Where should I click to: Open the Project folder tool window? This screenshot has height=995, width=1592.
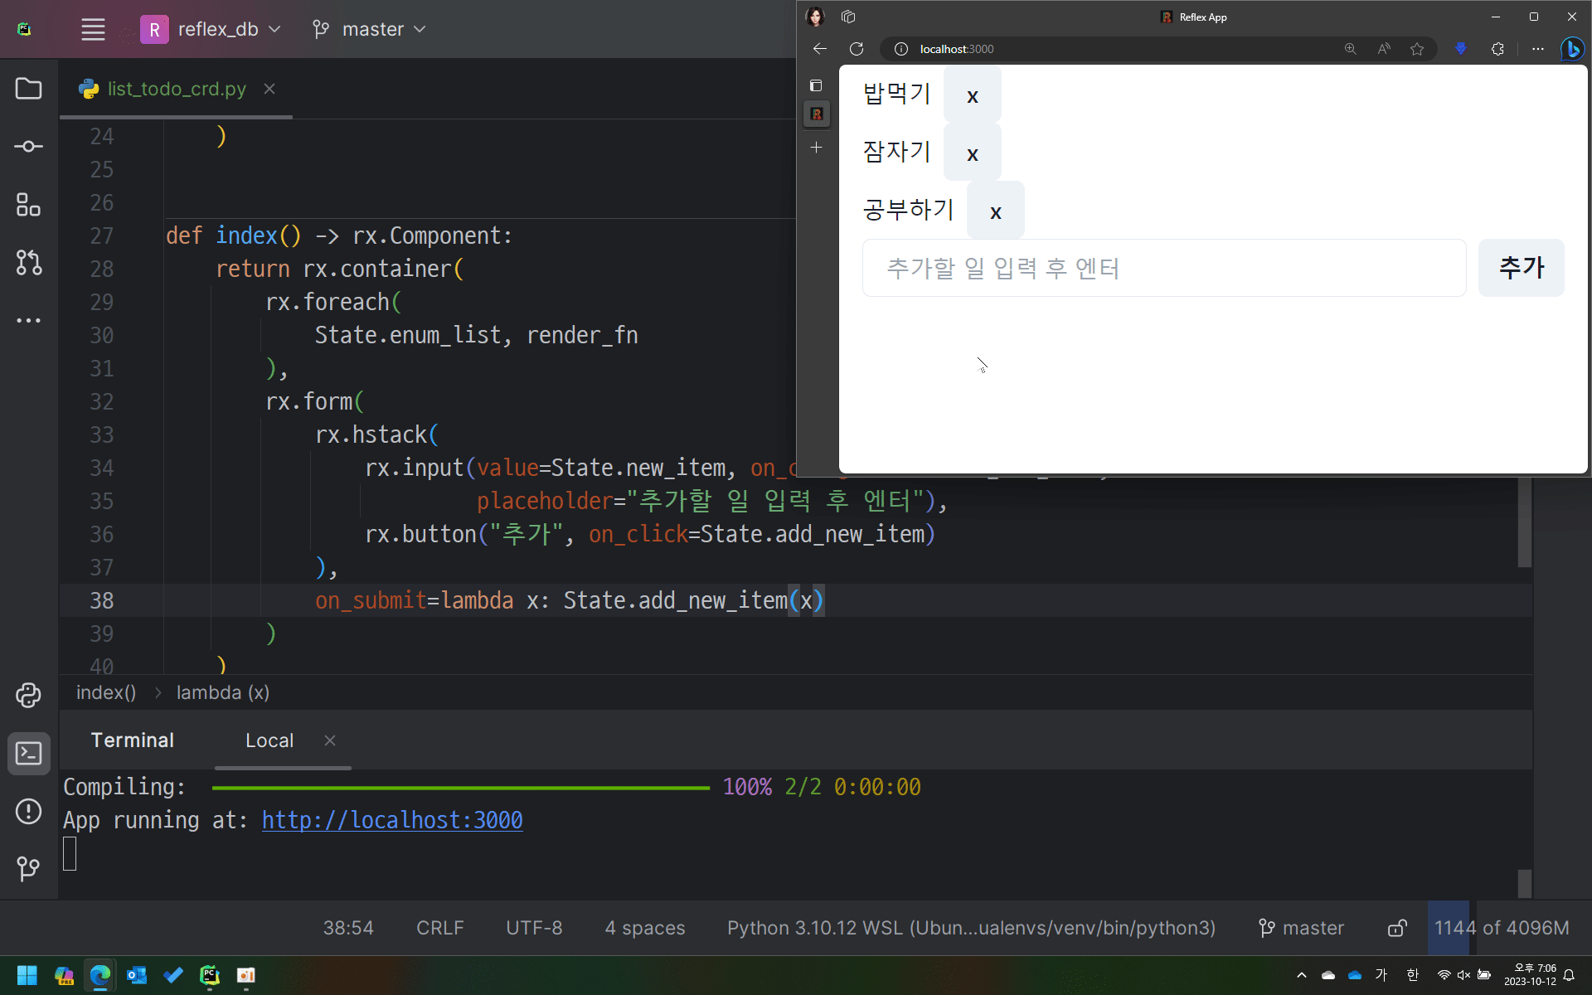pos(28,89)
